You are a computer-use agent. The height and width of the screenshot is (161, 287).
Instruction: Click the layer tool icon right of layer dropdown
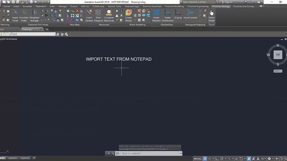coord(58,34)
